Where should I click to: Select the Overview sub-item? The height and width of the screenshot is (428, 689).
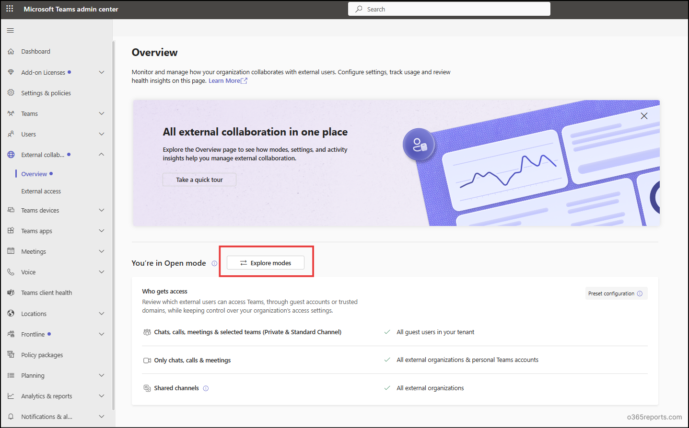[x=34, y=174]
